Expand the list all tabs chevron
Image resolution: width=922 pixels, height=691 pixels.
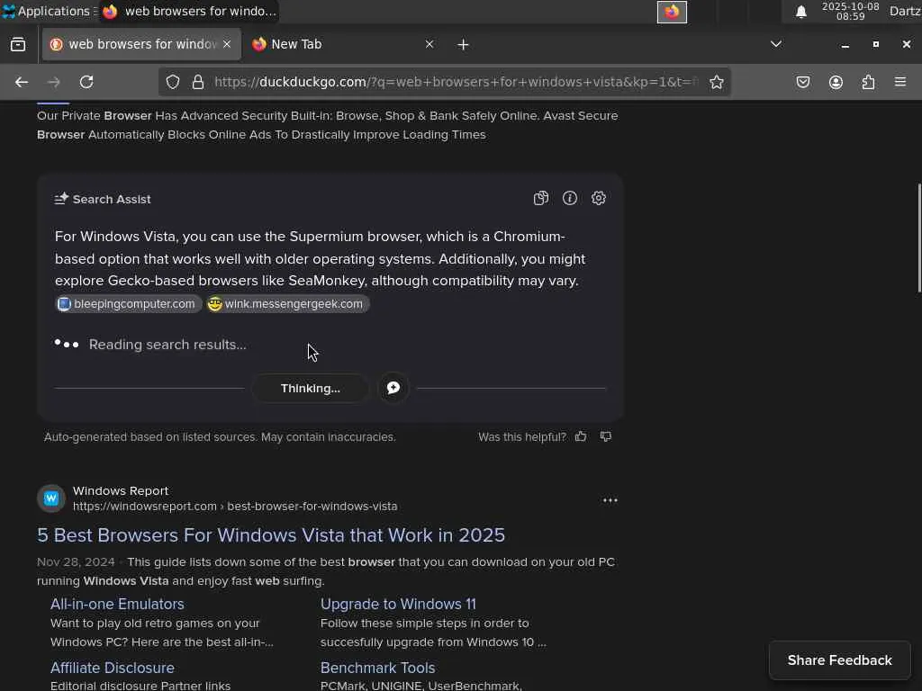coord(776,45)
